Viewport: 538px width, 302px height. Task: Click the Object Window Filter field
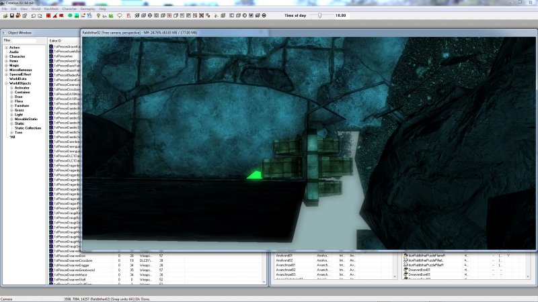click(x=24, y=40)
